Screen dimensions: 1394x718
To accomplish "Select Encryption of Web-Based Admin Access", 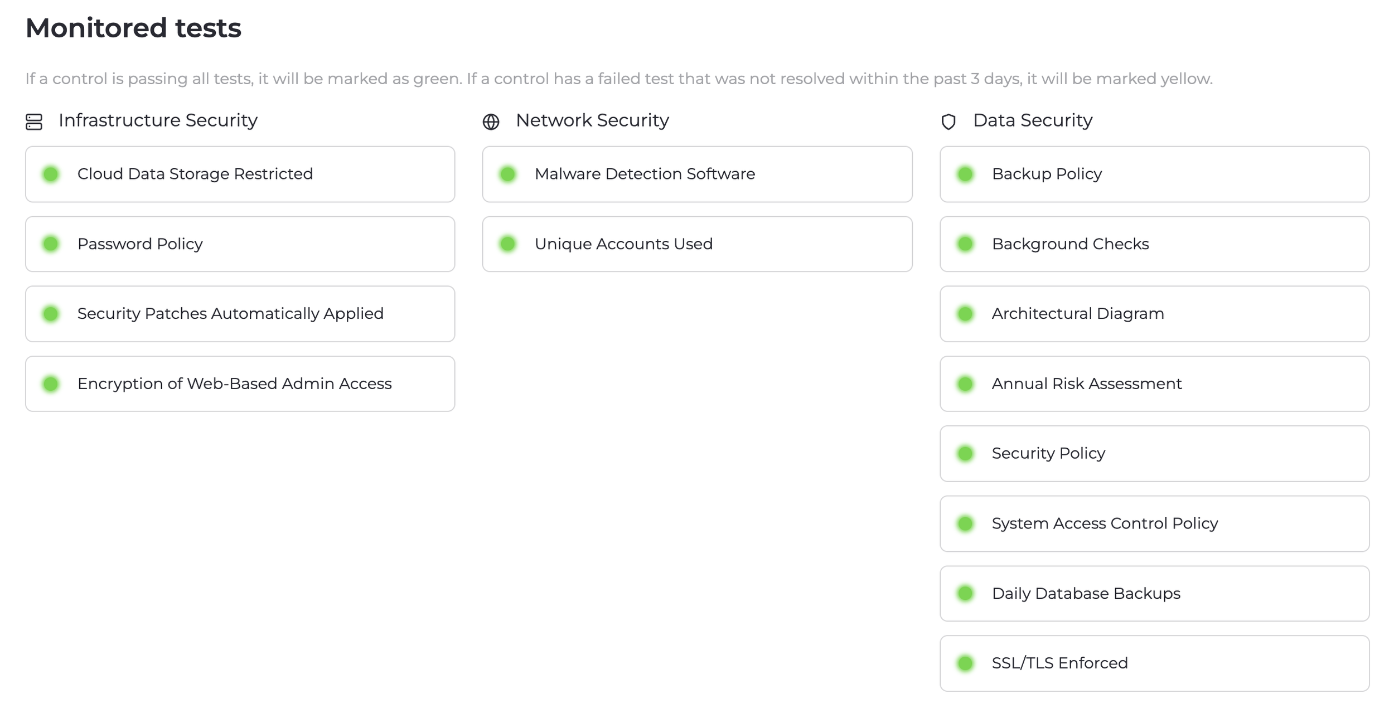I will click(x=240, y=384).
